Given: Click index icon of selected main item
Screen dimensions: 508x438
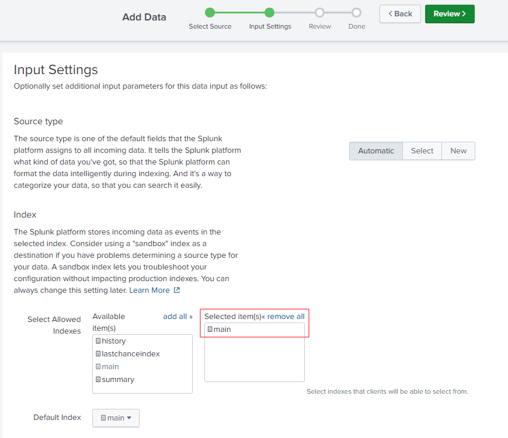Looking at the screenshot, I should click(210, 330).
